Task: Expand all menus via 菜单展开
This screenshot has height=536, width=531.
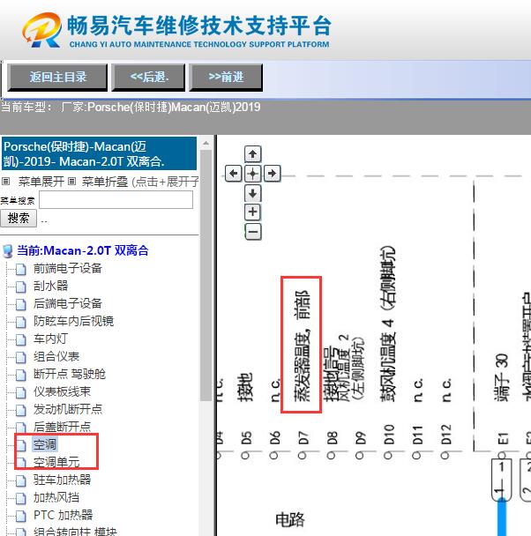Action: point(41,182)
